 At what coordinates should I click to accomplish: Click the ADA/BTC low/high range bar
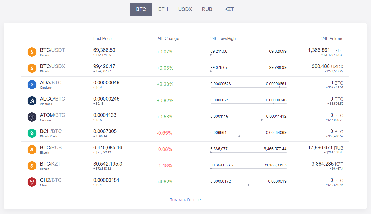[248, 87]
